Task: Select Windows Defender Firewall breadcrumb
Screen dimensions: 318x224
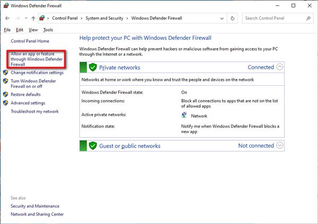Action: pyautogui.click(x=156, y=18)
